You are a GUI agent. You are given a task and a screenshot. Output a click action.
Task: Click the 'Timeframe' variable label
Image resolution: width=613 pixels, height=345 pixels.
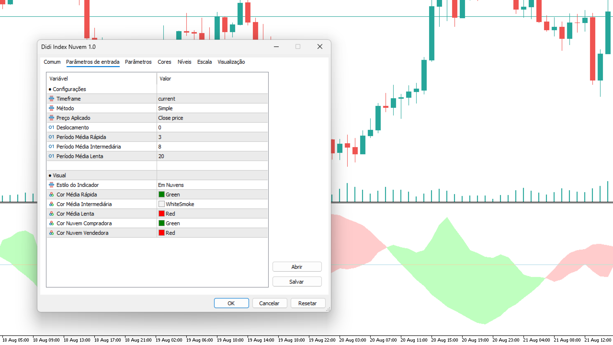point(68,99)
